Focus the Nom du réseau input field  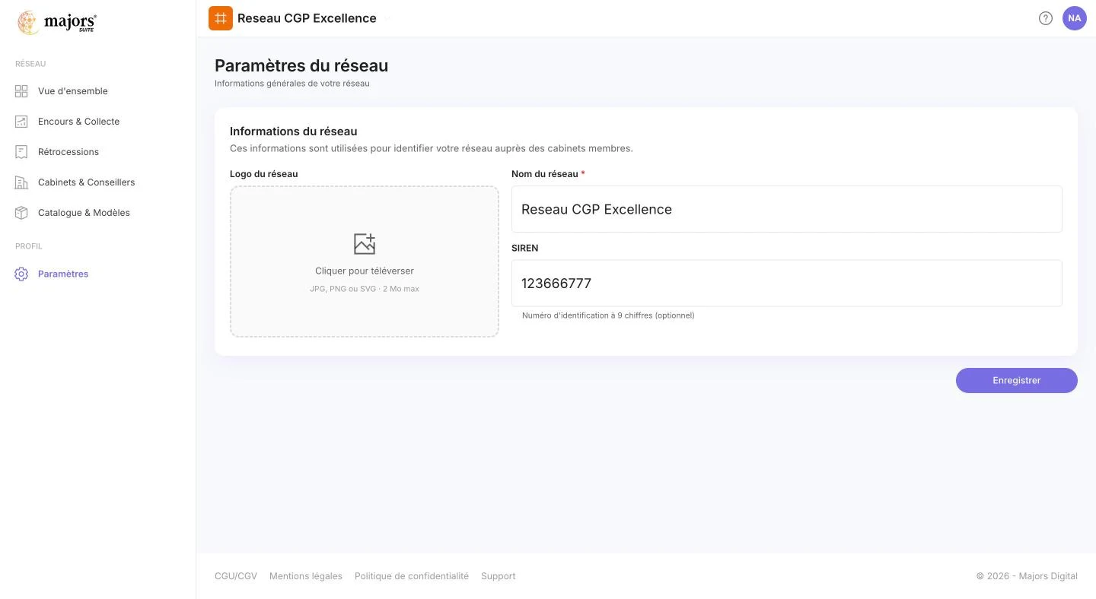(x=787, y=209)
